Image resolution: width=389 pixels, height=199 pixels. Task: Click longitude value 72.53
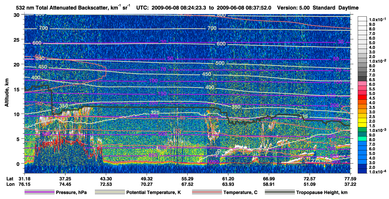tap(106, 184)
